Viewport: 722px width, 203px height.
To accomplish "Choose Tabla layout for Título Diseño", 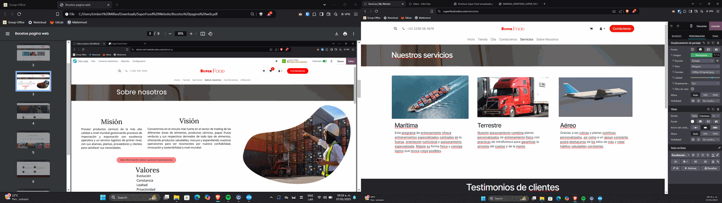I will click(695, 116).
